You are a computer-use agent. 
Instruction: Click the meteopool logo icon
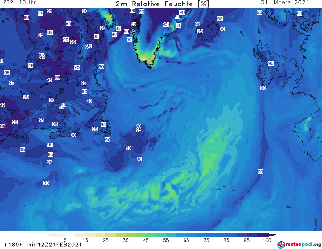click(x=281, y=245)
